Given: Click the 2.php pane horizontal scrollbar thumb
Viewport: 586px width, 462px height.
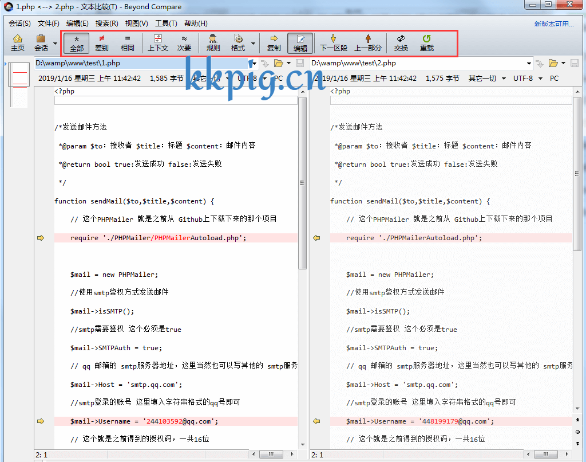Looking at the screenshot, I should [x=545, y=454].
